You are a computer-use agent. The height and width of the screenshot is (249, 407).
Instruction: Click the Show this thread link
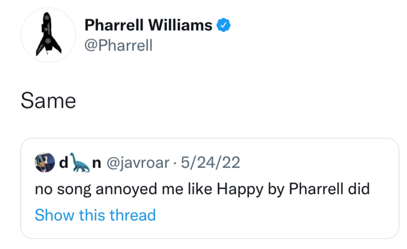pyautogui.click(x=95, y=215)
